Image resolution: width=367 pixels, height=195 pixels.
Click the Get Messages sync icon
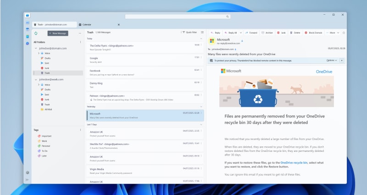click(x=36, y=33)
